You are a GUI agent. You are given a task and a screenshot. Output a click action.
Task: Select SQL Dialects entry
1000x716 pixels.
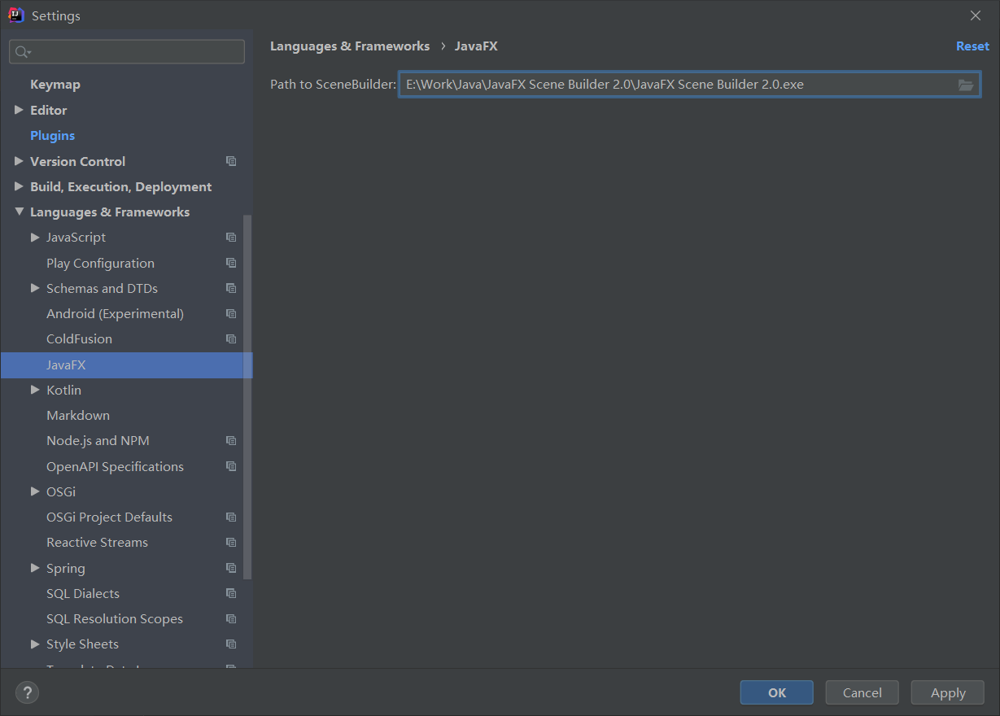tap(83, 593)
